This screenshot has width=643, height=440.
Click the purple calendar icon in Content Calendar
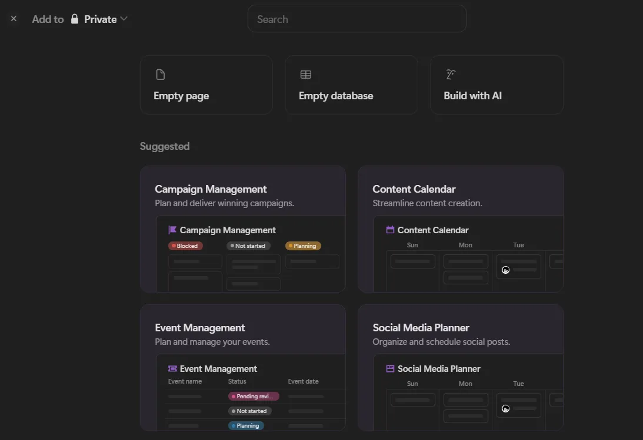pos(390,230)
